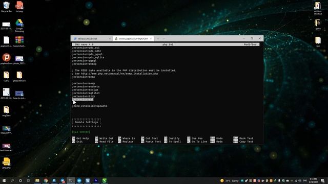Open the jpeg.png file on desktop
The image size is (328, 184).
[6, 163]
